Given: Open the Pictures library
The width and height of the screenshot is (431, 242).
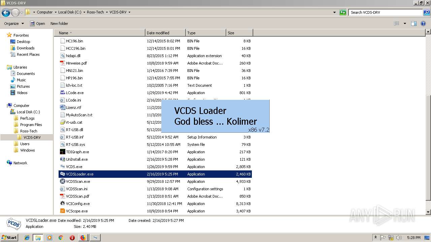Looking at the screenshot, I should [x=23, y=86].
